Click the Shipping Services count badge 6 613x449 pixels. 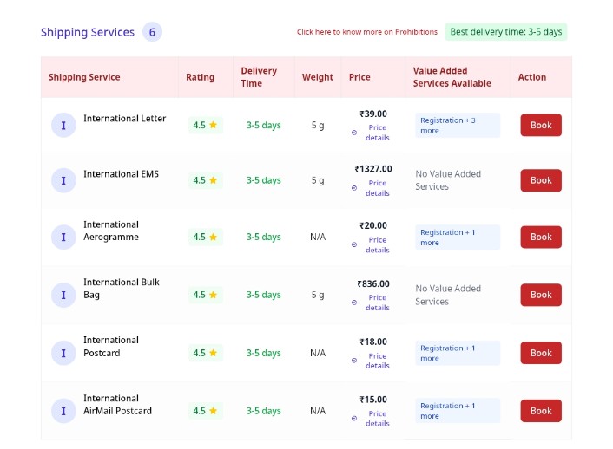(152, 32)
